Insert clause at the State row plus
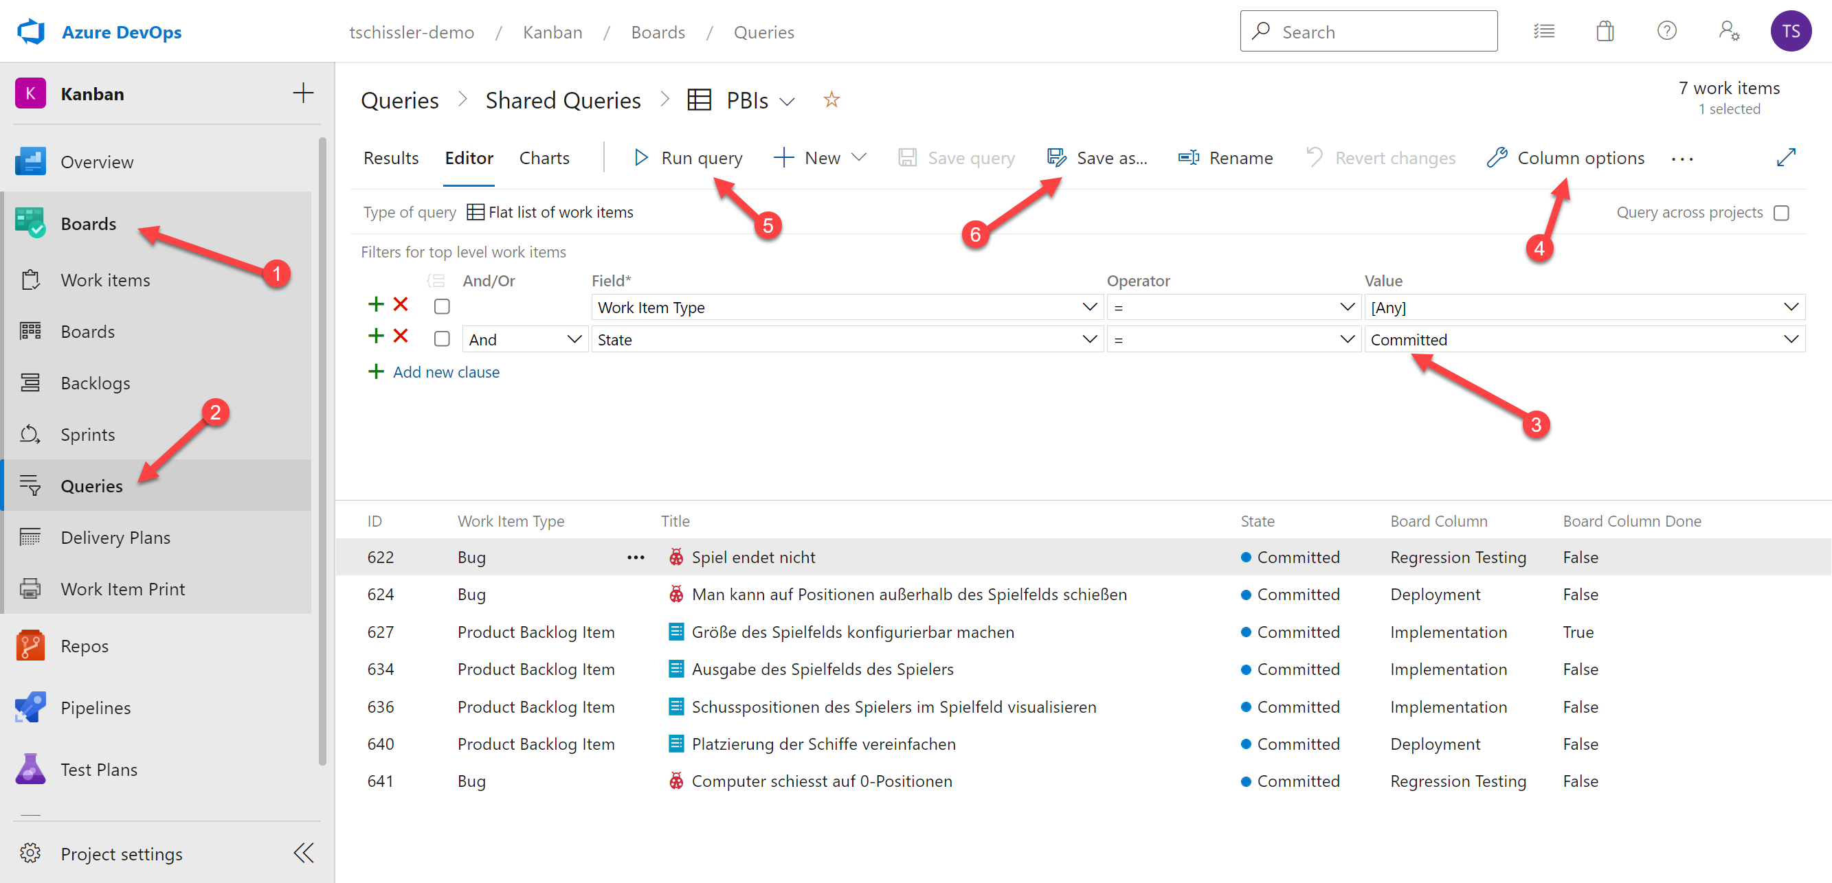The width and height of the screenshot is (1832, 883). coord(375,336)
